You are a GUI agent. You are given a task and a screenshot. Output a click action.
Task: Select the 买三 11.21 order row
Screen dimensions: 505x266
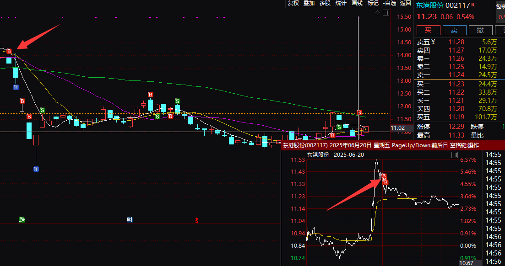pyautogui.click(x=457, y=101)
